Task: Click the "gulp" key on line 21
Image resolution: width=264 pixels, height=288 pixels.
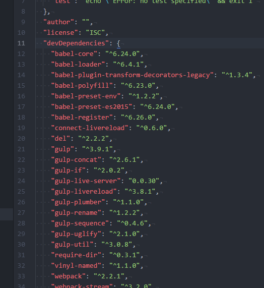Action: [x=62, y=149]
